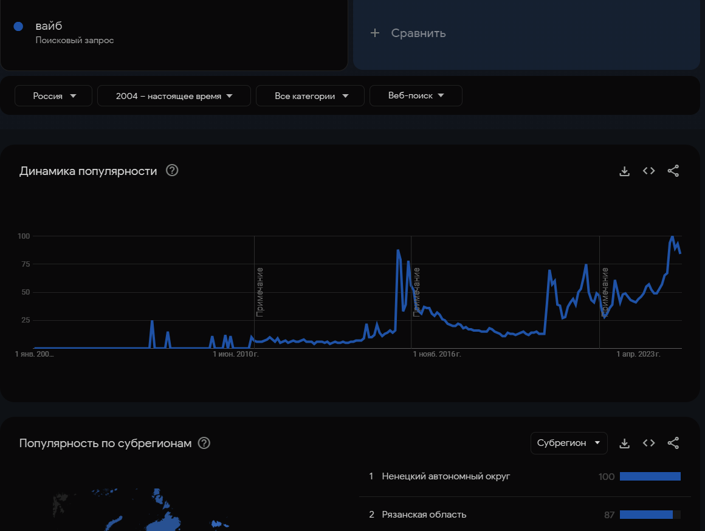Edit the вайб search term

point(49,26)
